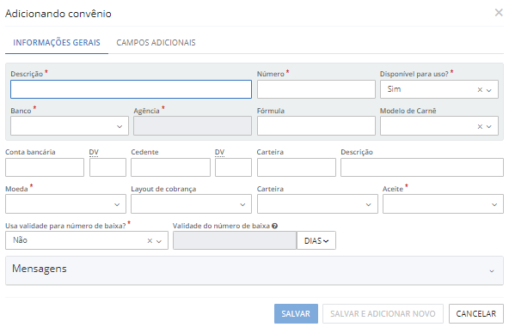Close the Adicionando convênio dialog
The image size is (509, 327).
pos(499,13)
